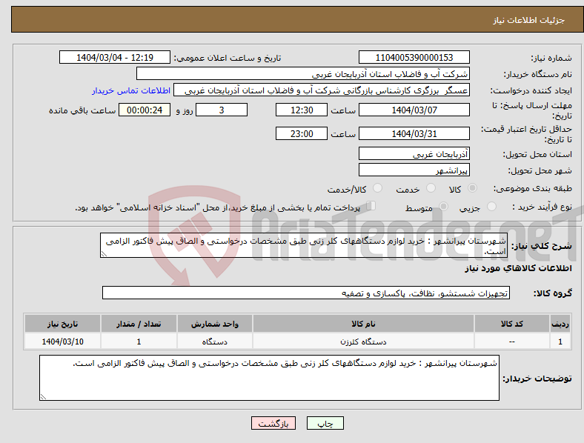
Task: Click the جزئیات اطلاعات نیاز header title
Action: click(x=529, y=20)
